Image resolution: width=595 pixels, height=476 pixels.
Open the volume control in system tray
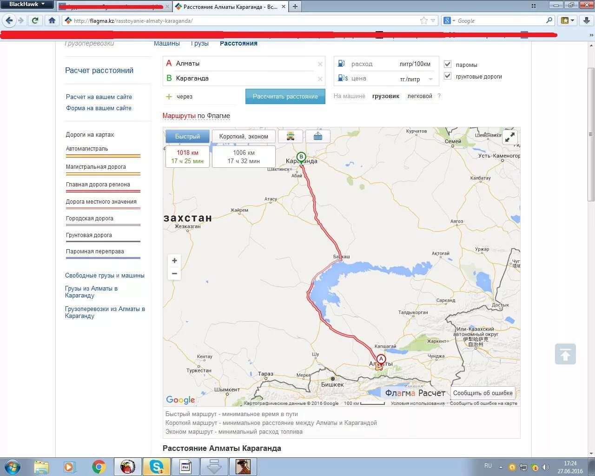point(545,467)
